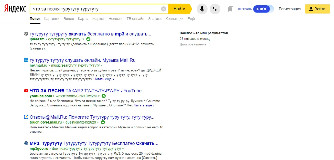Click 'Нашлось 45 млн результатов' text
The image size is (334, 160).
pyautogui.click(x=204, y=33)
